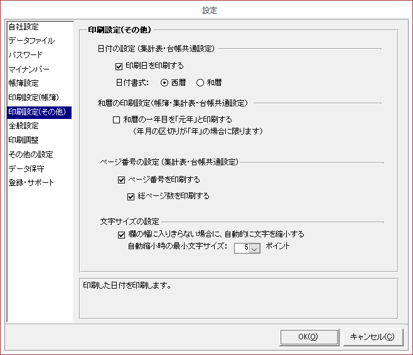Switch to 印刷設定(帳簿) page
413x355 pixels.
pos(33,98)
